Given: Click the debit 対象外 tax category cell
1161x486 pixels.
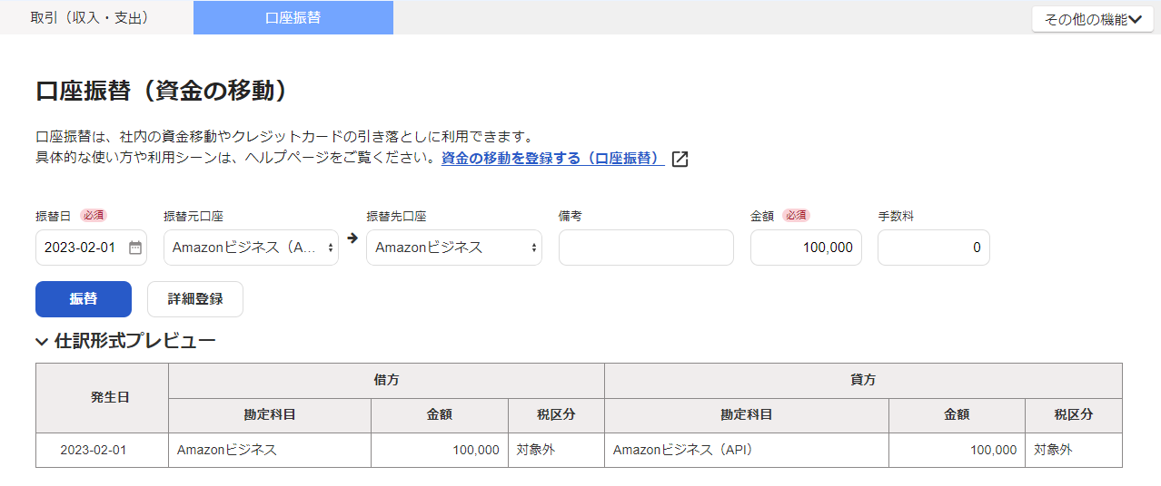Looking at the screenshot, I should tap(556, 450).
